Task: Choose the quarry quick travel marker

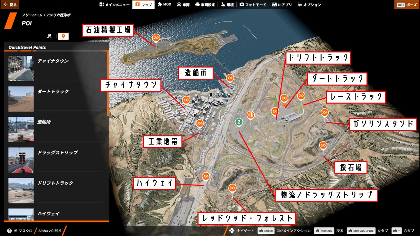Action: coord(323,145)
